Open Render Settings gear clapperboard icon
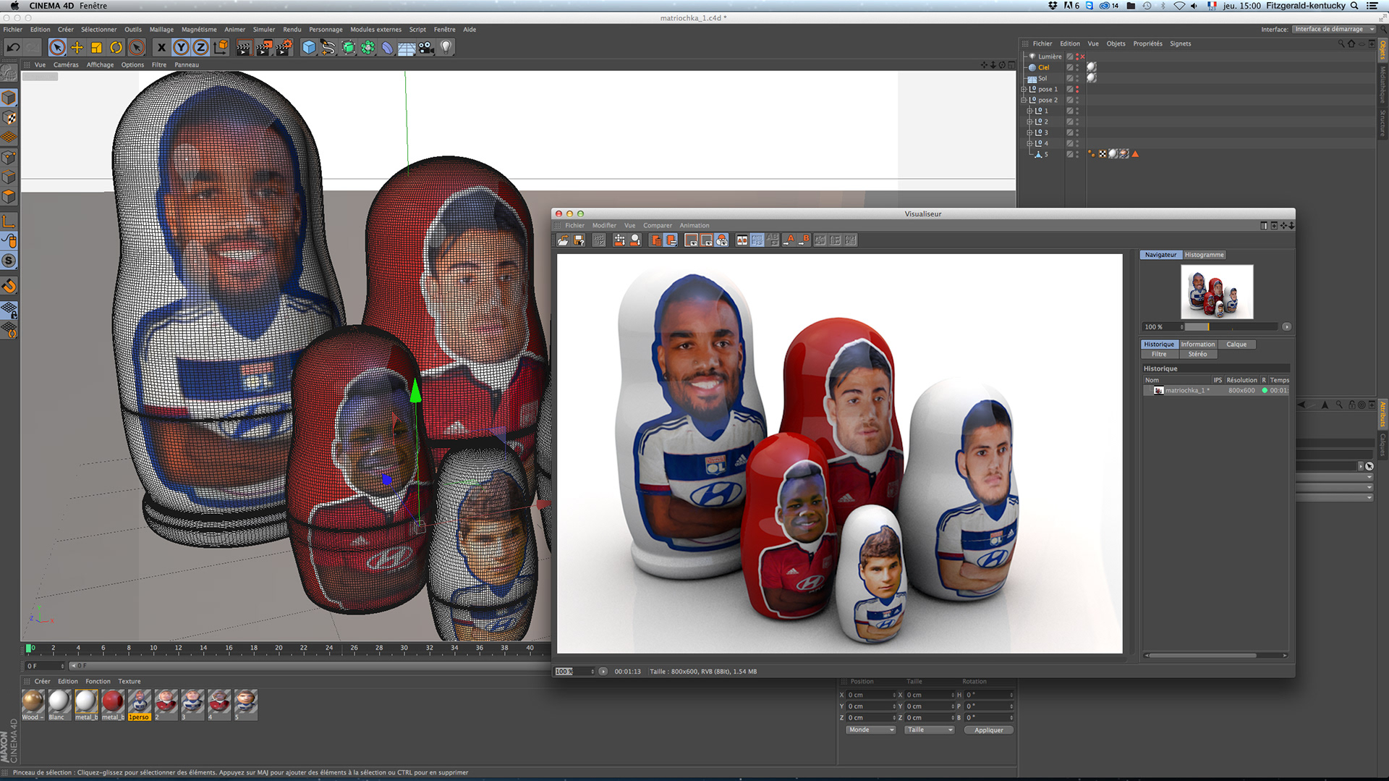 pos(284,48)
